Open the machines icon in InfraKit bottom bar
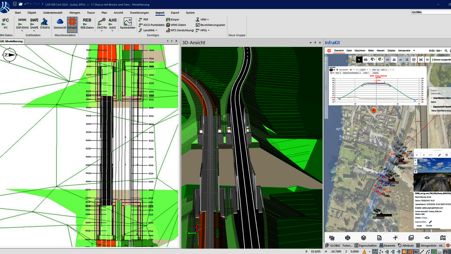The width and height of the screenshot is (451, 254). [332, 238]
